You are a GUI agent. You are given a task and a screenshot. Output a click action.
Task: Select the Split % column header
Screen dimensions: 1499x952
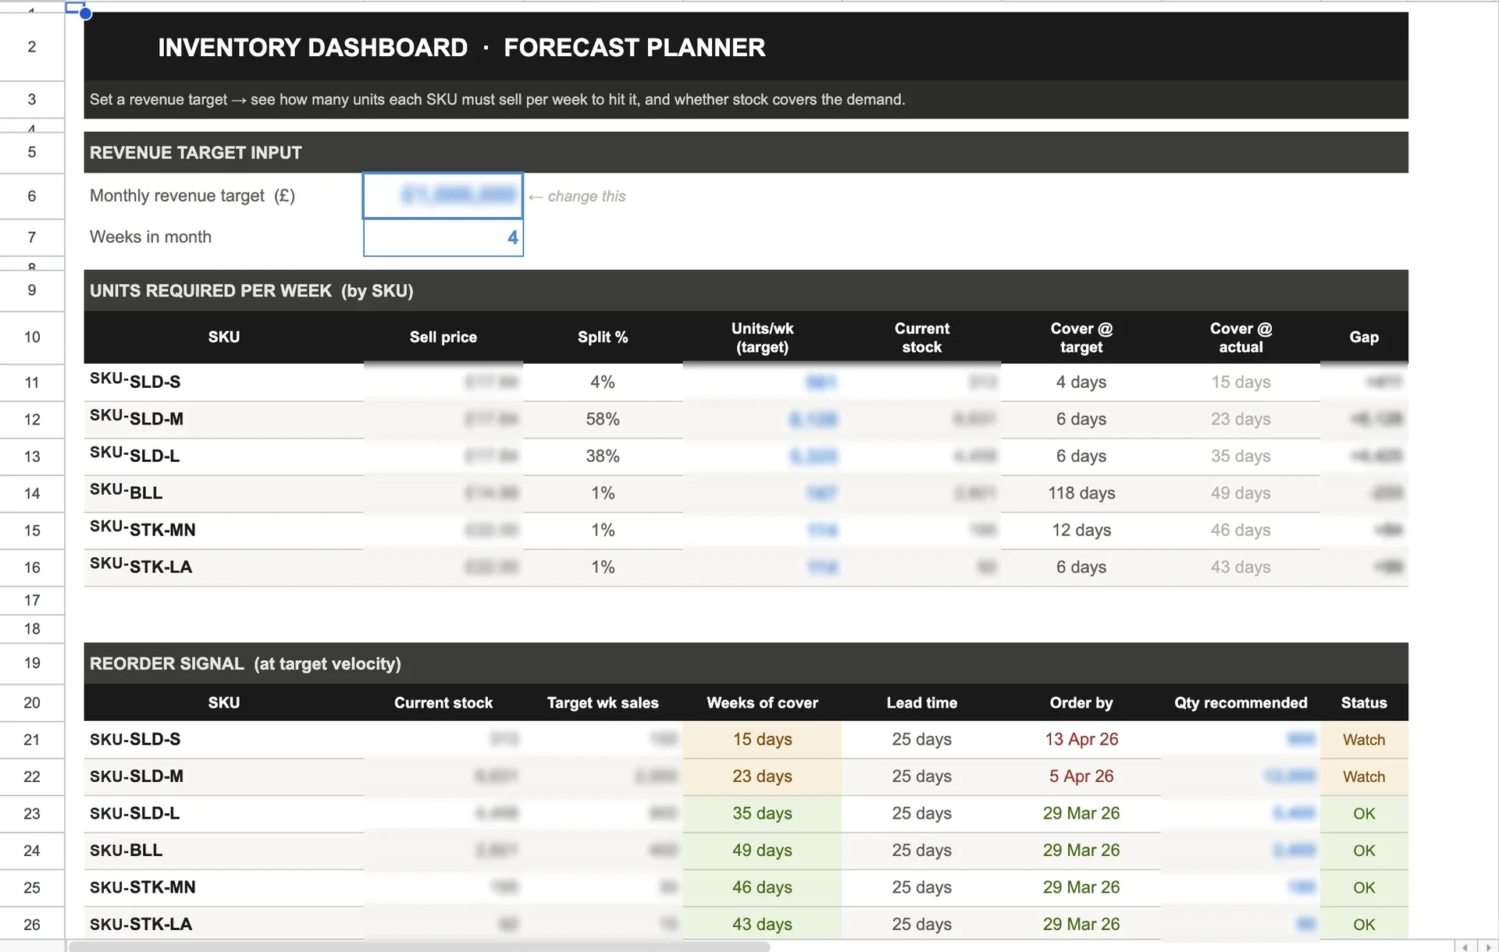(603, 337)
